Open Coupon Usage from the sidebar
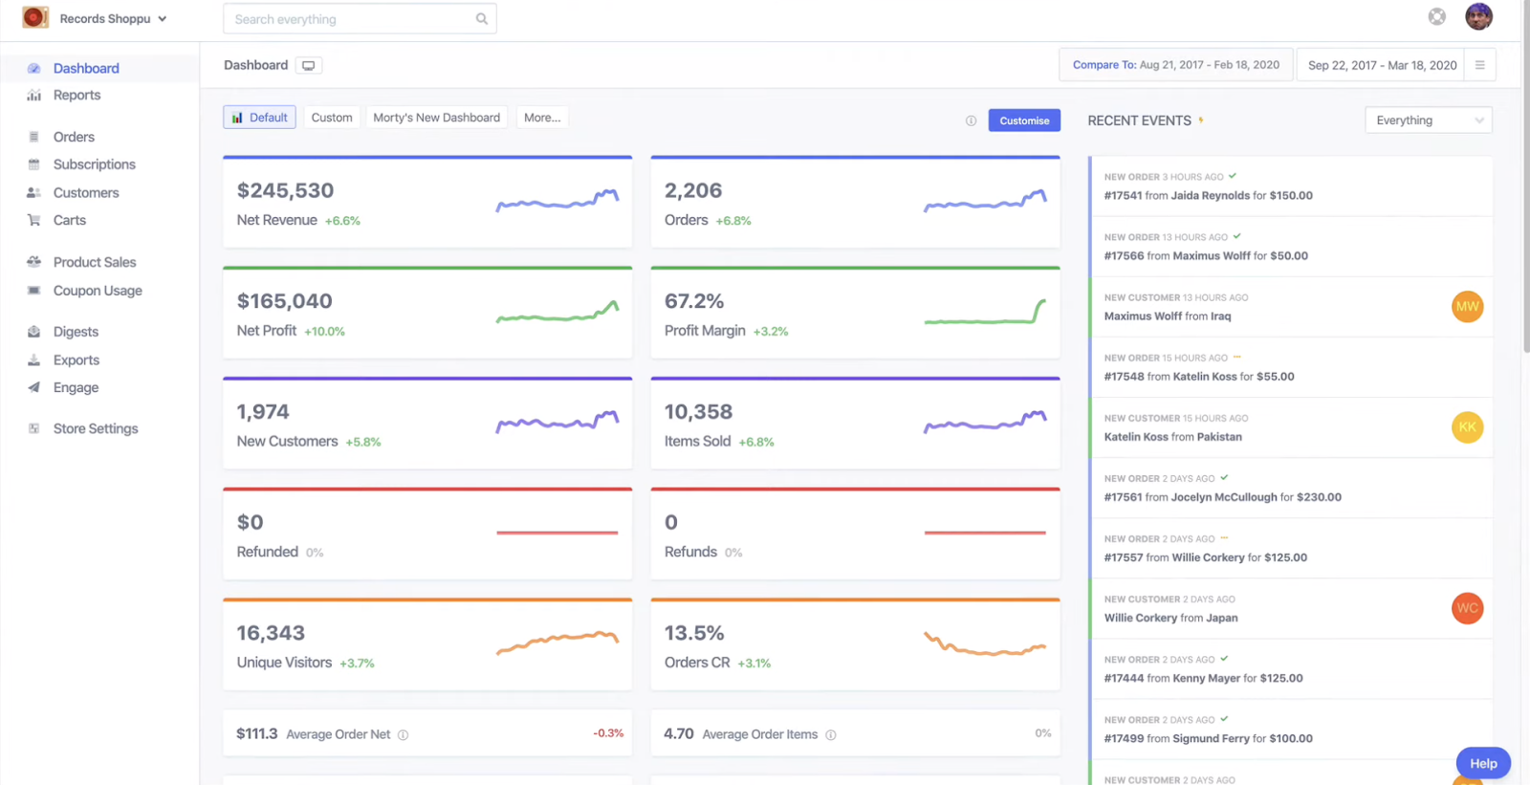 coord(98,291)
